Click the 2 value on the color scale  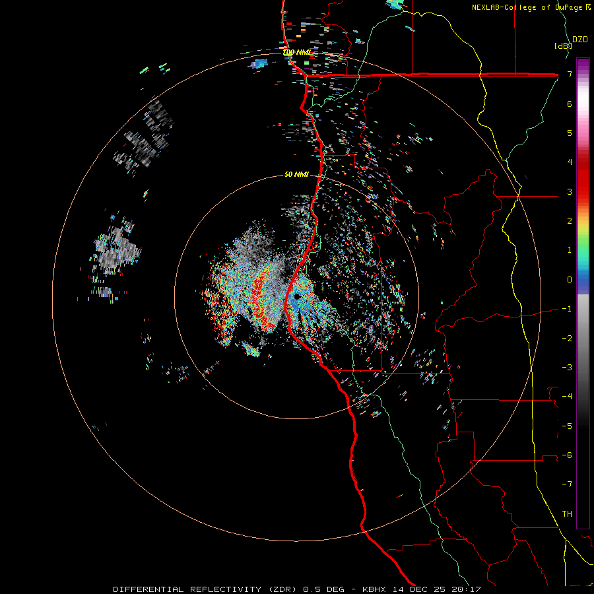coord(570,221)
